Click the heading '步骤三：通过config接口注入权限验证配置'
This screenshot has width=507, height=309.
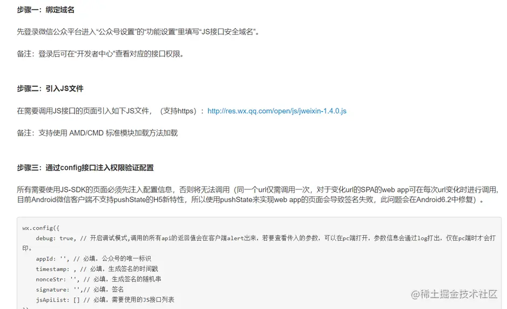pos(85,168)
